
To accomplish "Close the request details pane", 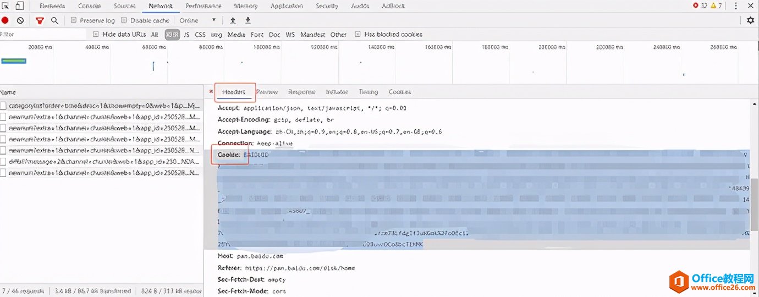I will coord(211,92).
